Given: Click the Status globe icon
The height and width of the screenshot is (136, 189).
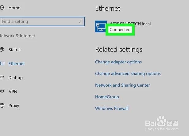Looking at the screenshot, I should [2, 49].
